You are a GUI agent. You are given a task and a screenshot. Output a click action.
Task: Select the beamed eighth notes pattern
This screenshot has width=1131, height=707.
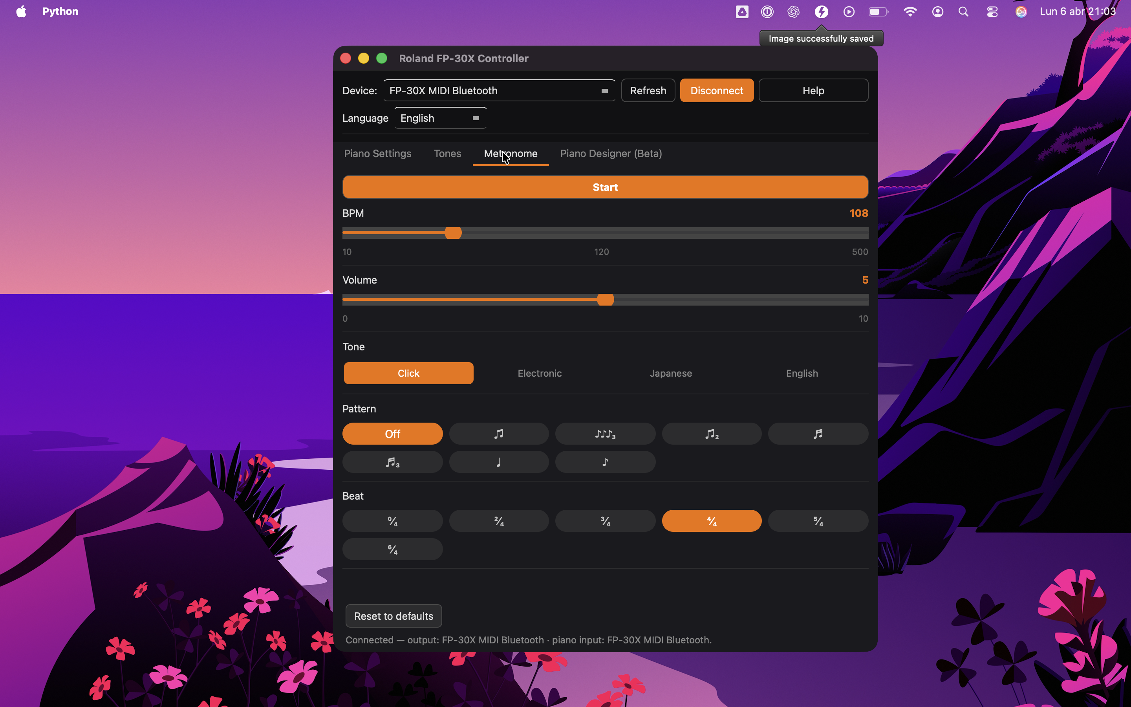pyautogui.click(x=499, y=434)
